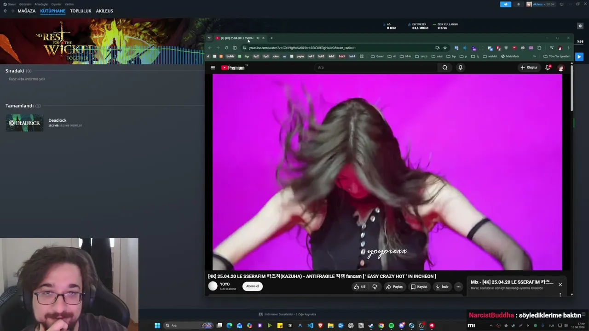This screenshot has height=331, width=589.
Task: Reload the YouTube page in browser
Action: (x=226, y=48)
